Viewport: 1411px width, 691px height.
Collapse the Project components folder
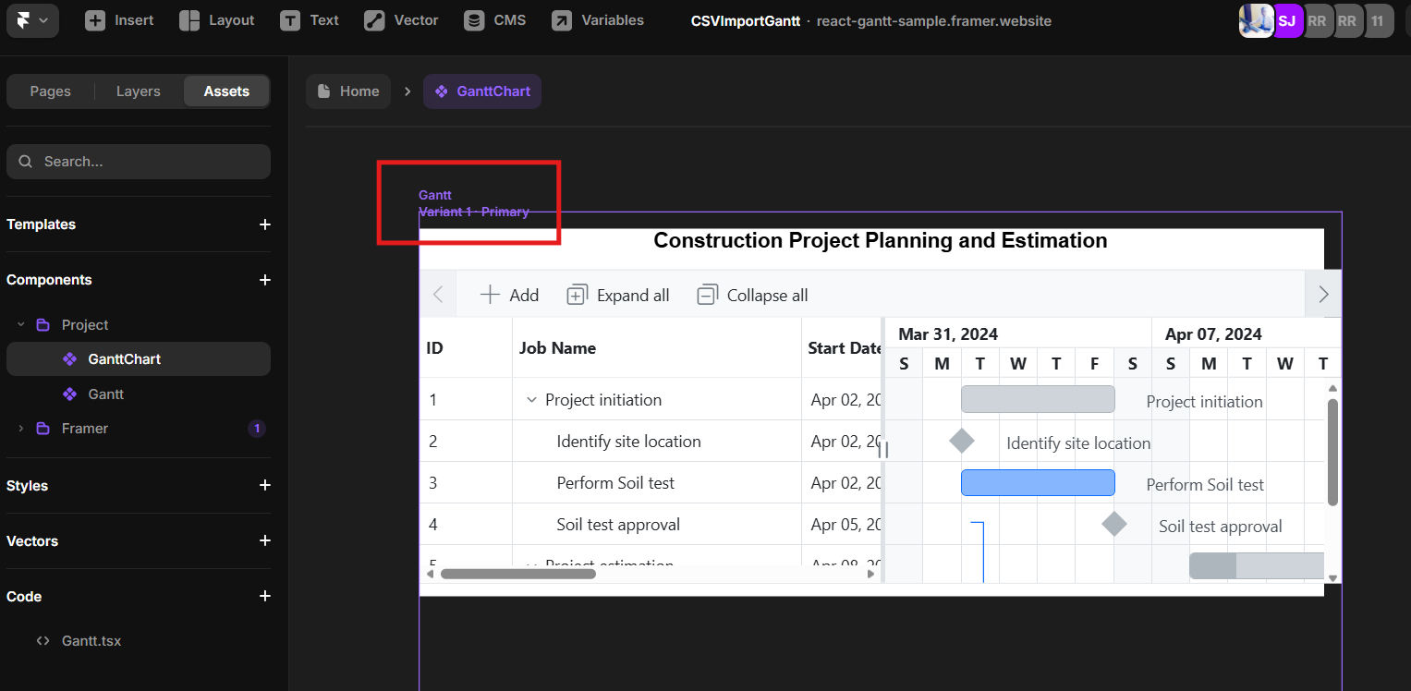[20, 324]
